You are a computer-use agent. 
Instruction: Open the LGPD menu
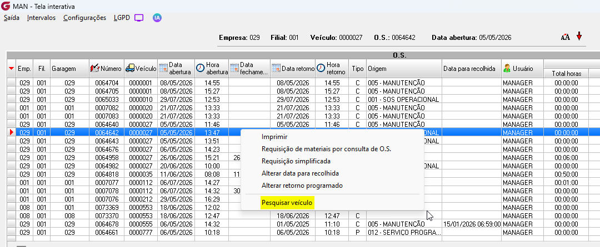pos(122,18)
